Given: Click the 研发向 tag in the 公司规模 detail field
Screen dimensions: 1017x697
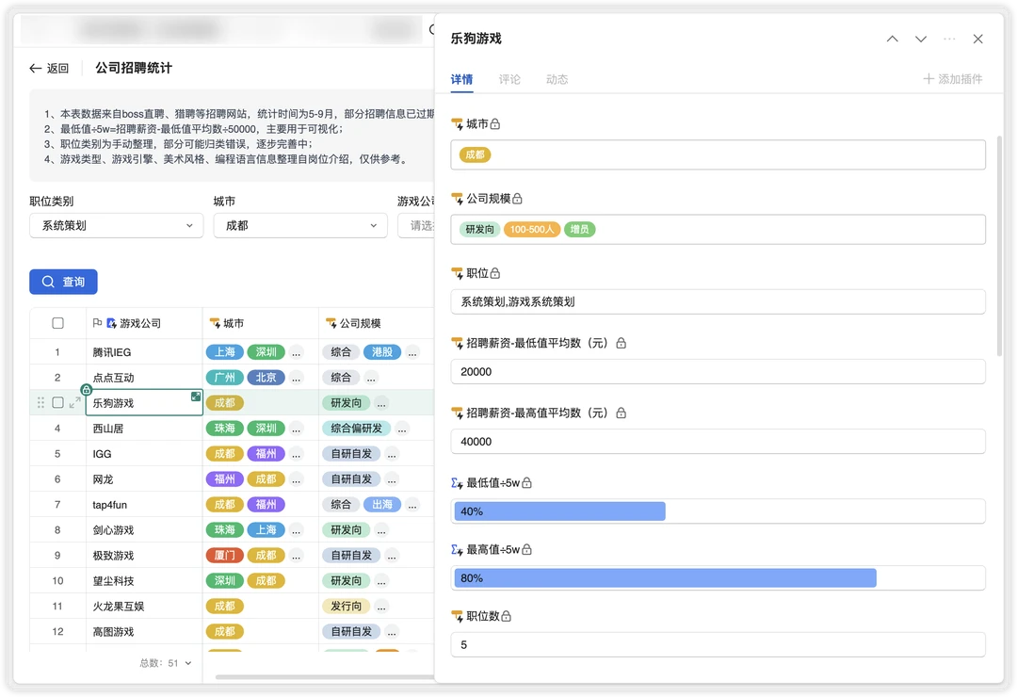Looking at the screenshot, I should (x=480, y=229).
